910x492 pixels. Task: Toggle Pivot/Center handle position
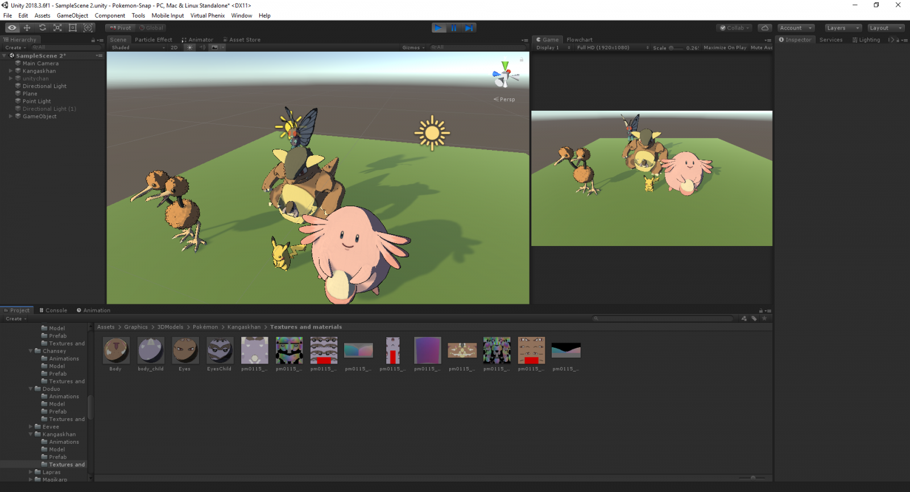pos(121,28)
